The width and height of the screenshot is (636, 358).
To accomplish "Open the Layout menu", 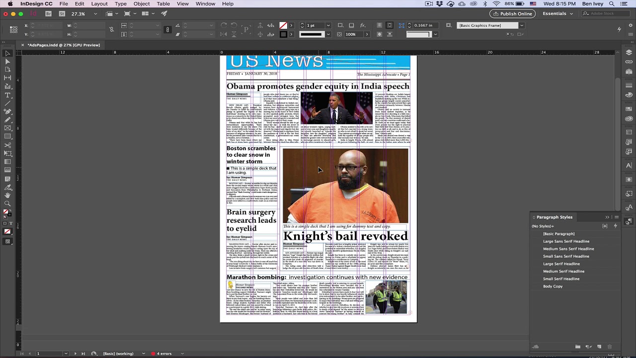I will point(99,3).
